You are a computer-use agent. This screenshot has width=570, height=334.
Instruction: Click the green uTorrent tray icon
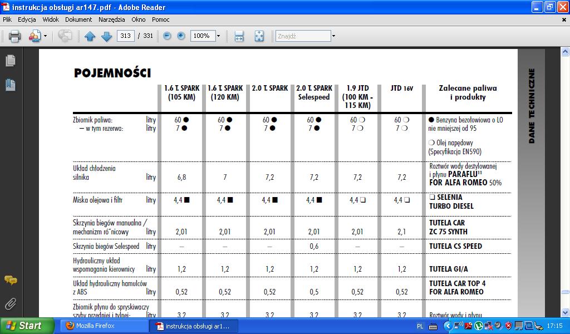click(478, 326)
